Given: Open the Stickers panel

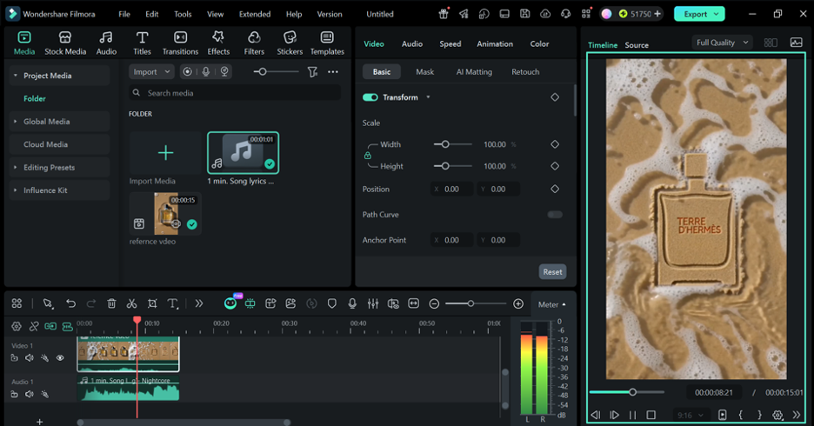Looking at the screenshot, I should [x=290, y=43].
